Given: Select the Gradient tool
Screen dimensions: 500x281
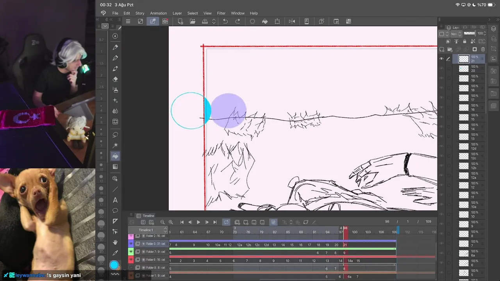Looking at the screenshot, I should pyautogui.click(x=115, y=167).
